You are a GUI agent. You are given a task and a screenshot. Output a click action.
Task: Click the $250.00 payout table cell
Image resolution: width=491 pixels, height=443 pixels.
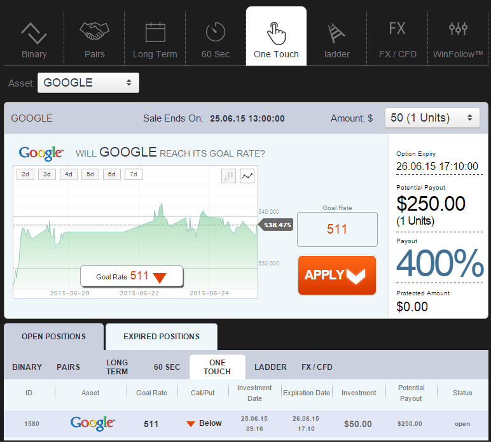click(x=410, y=423)
